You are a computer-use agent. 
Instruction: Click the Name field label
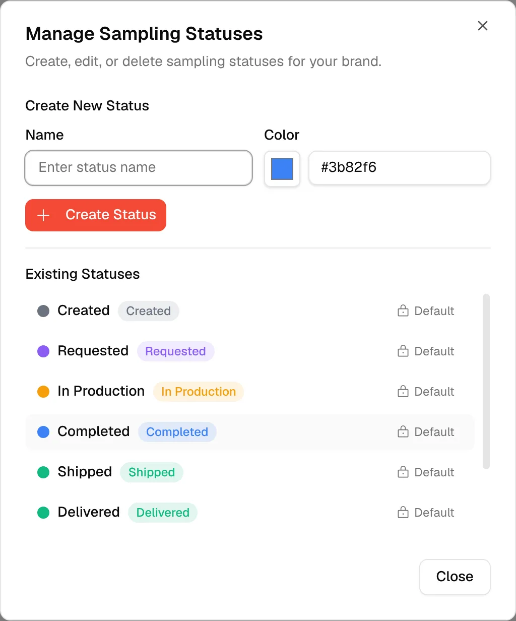point(44,135)
